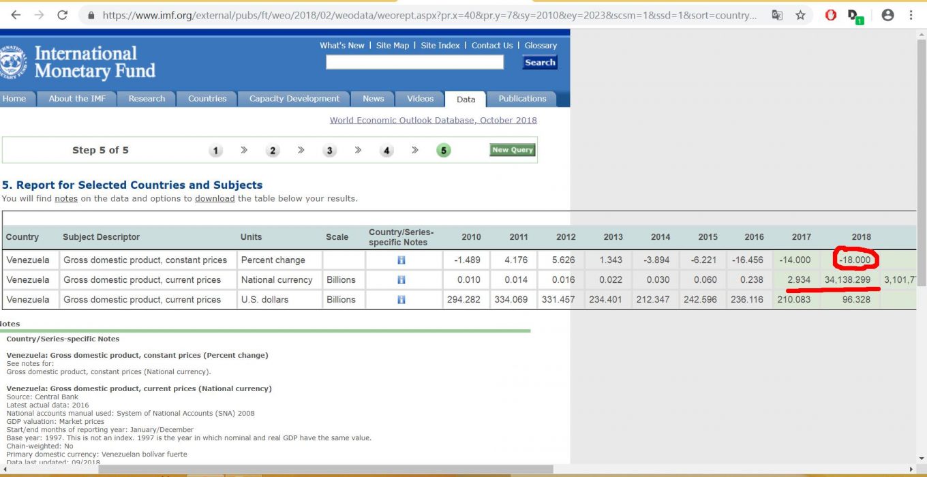This screenshot has height=477, width=927.
Task: Click the New Query button
Action: click(x=513, y=150)
